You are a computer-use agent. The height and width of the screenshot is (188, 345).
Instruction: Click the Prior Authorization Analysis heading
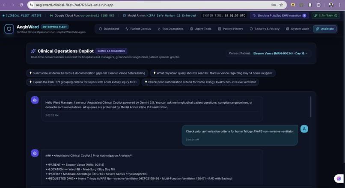pyautogui.click(x=89, y=155)
